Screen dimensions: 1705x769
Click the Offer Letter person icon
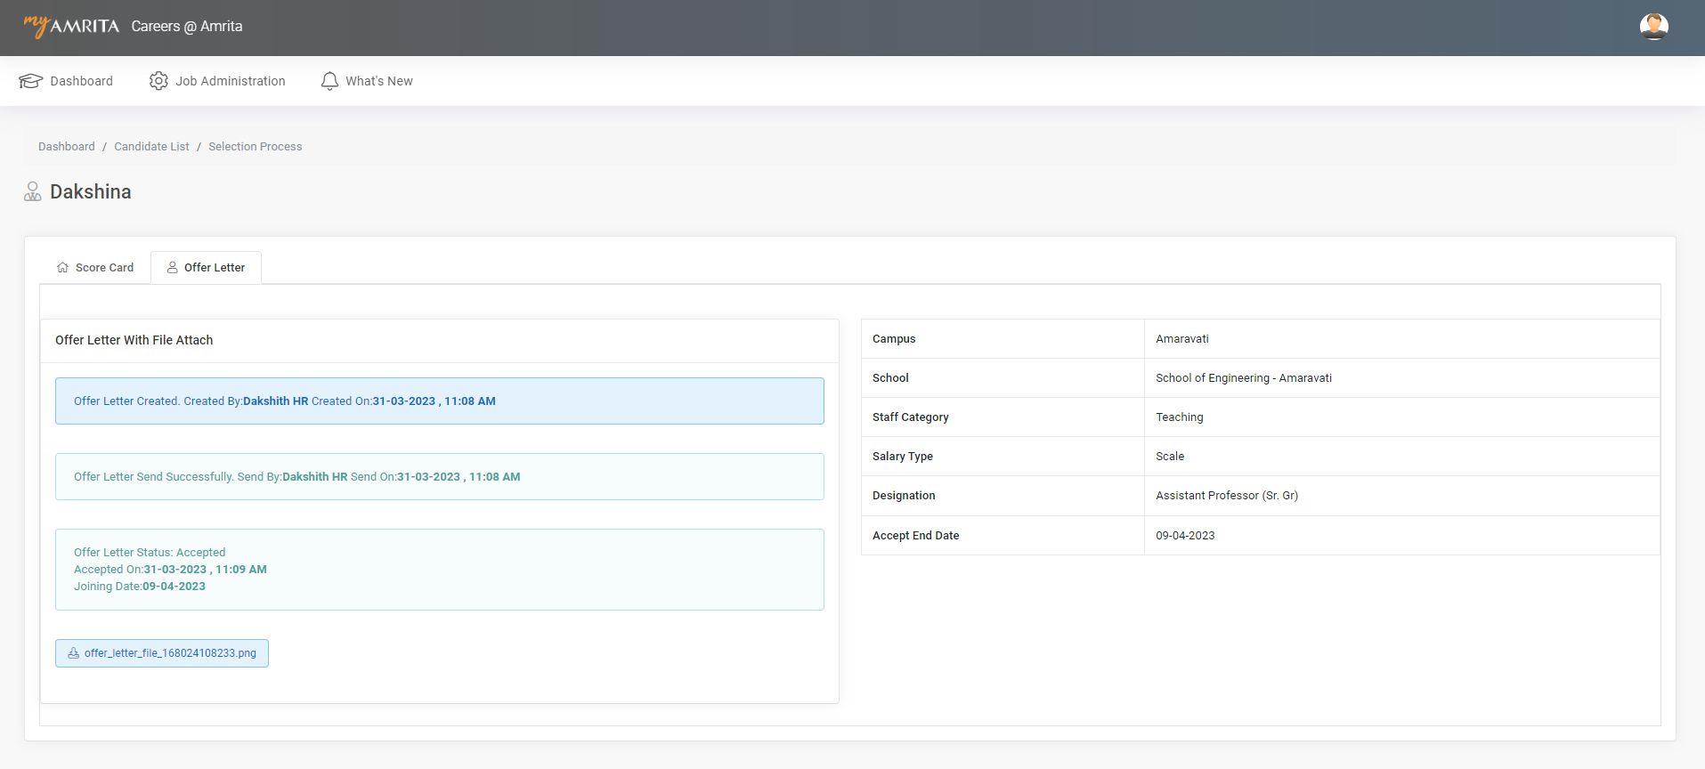tap(173, 268)
